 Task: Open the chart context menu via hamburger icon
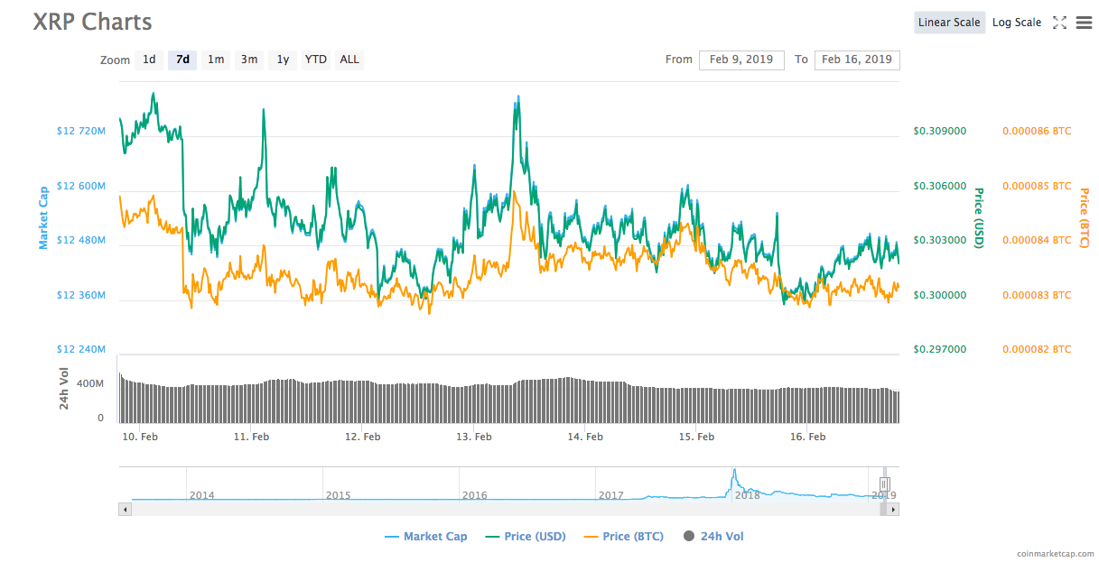click(1084, 23)
